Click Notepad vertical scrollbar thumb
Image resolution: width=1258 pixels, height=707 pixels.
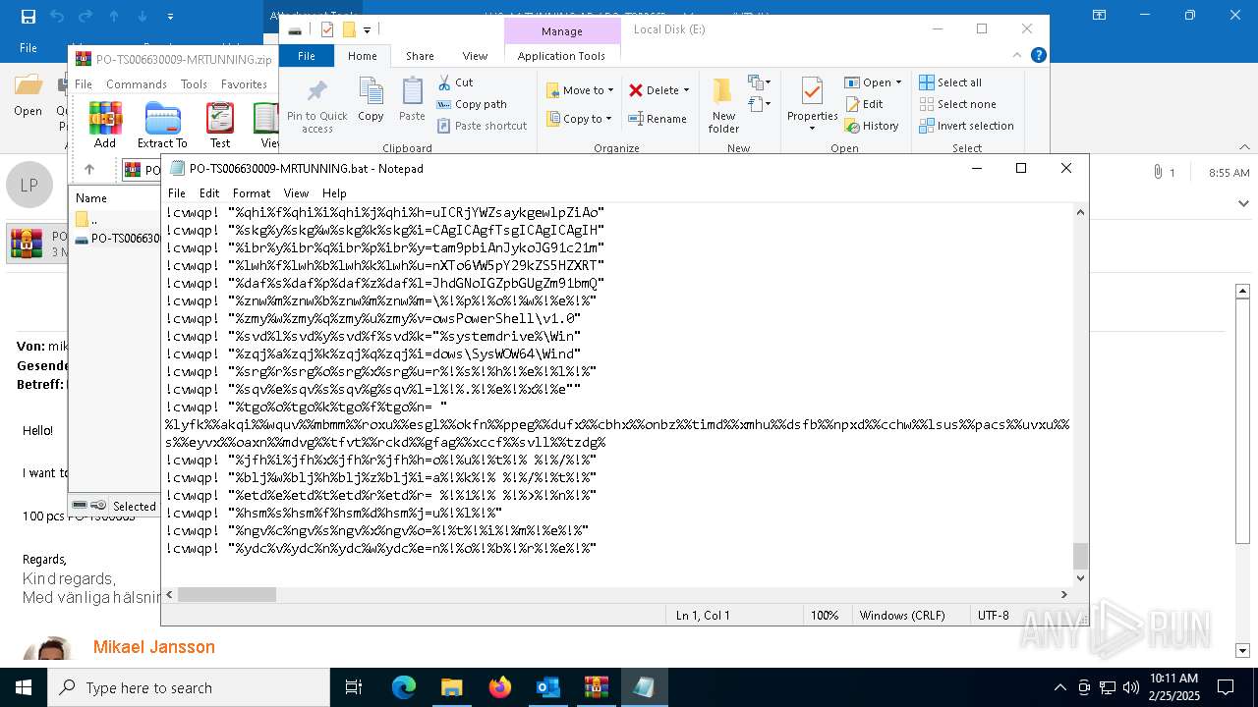[x=1080, y=556]
